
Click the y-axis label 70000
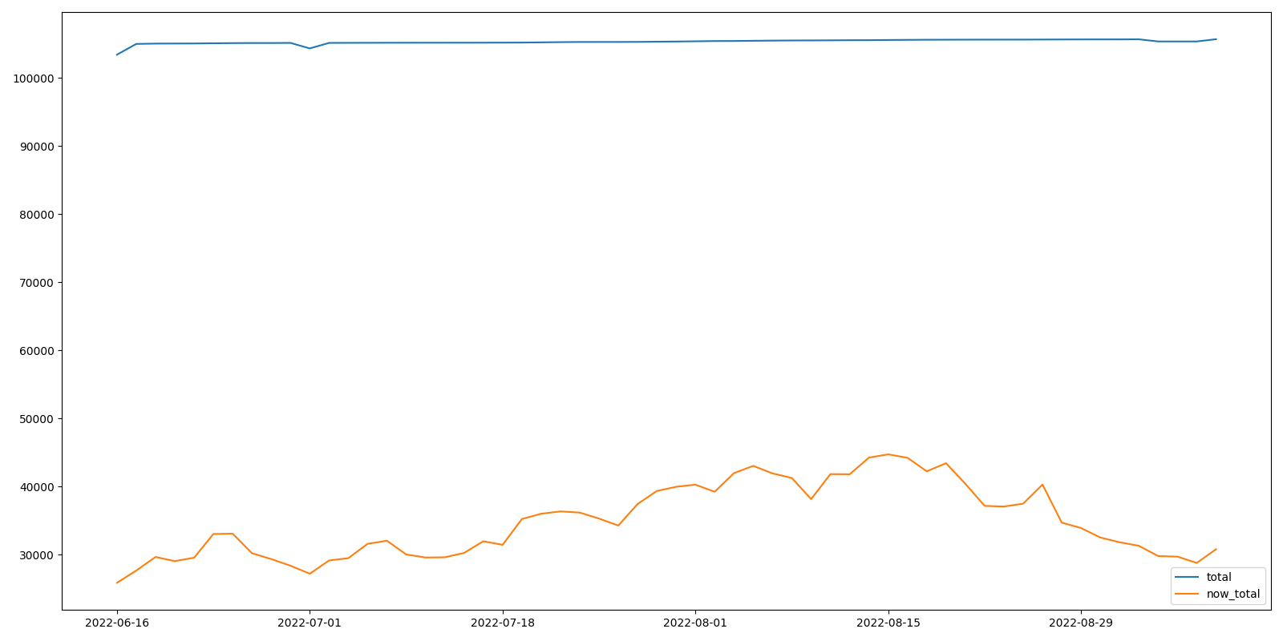click(37, 283)
